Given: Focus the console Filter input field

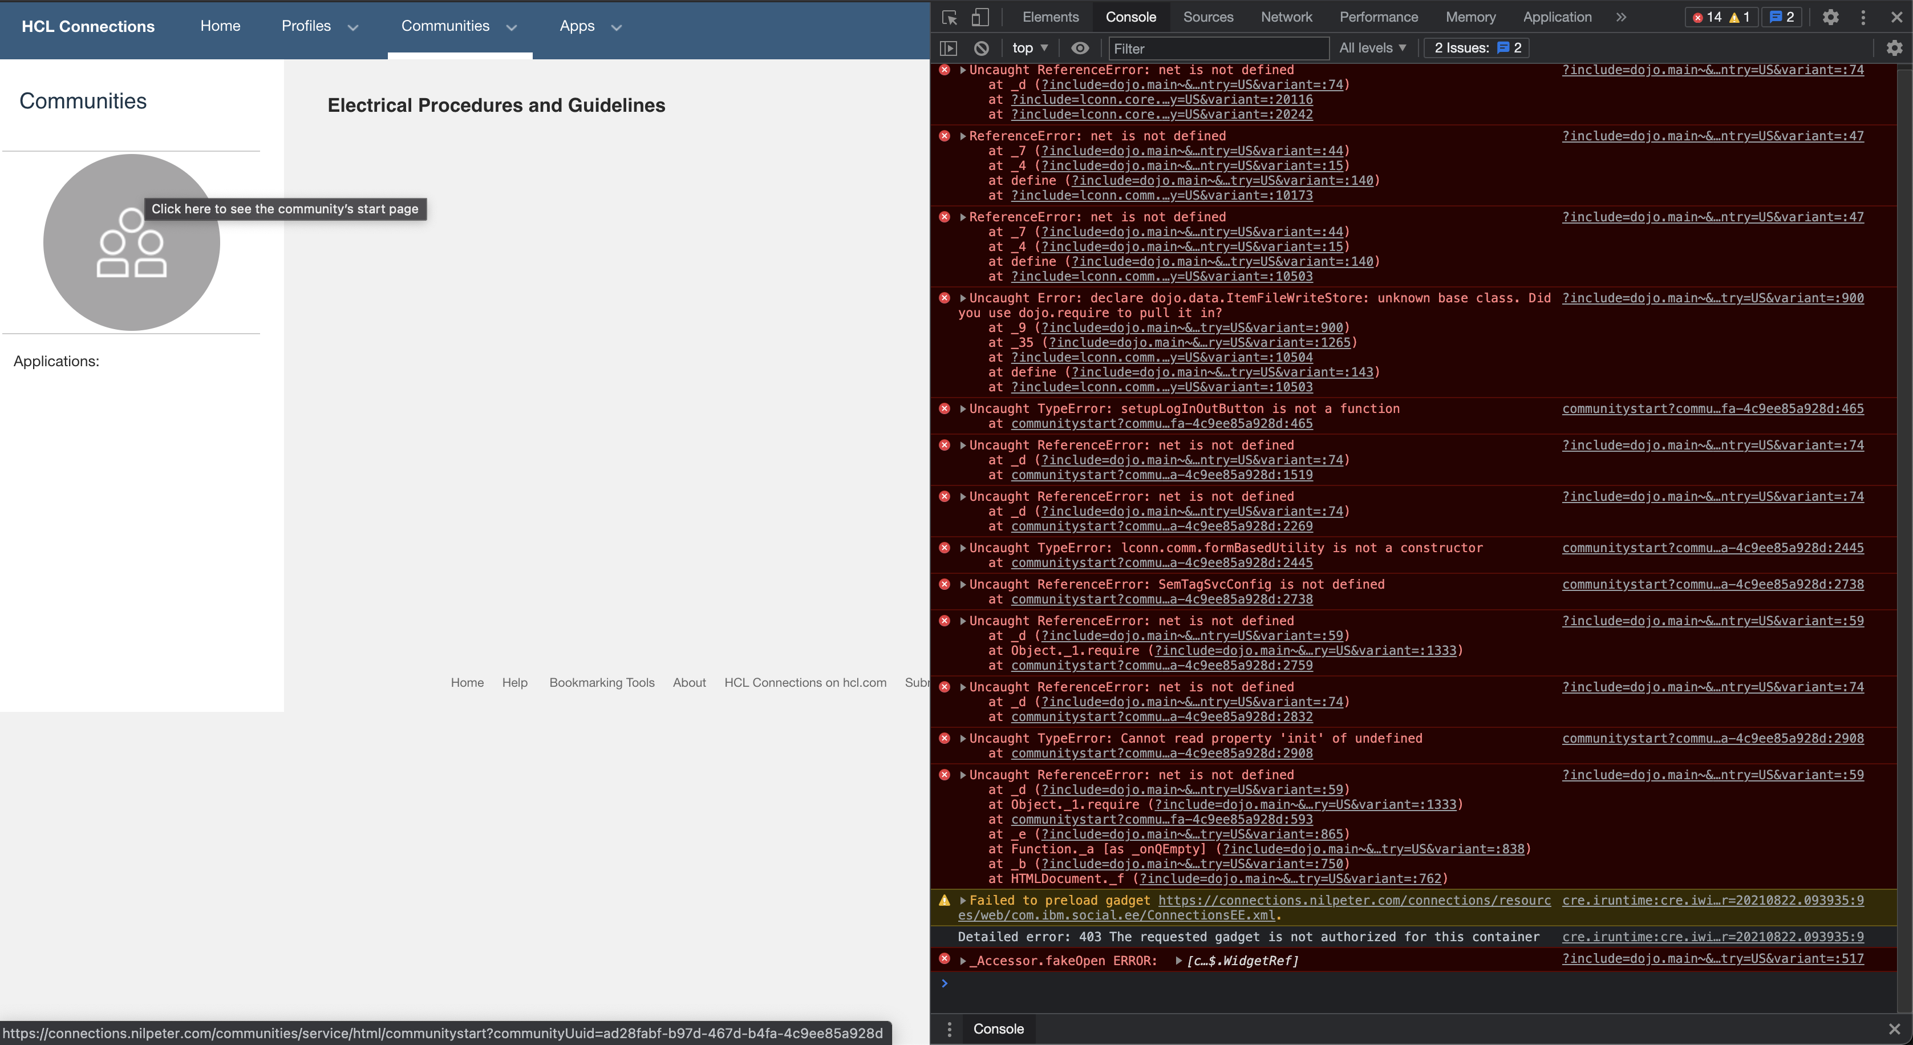Looking at the screenshot, I should point(1218,48).
